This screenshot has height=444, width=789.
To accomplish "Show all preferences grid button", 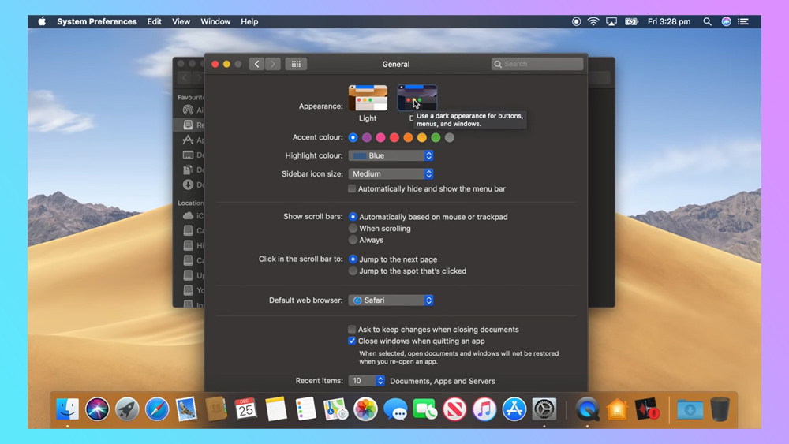I will [296, 64].
